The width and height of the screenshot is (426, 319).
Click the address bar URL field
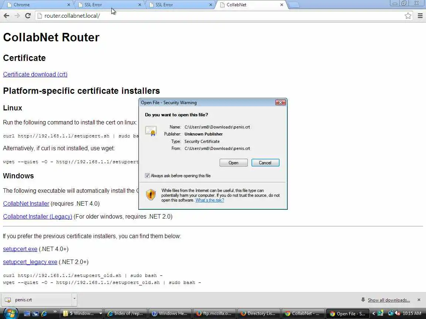pyautogui.click(x=224, y=16)
